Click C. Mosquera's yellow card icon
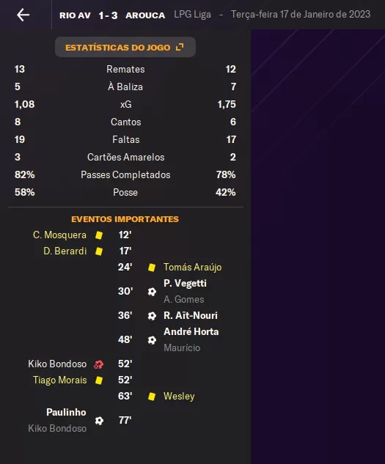The height and width of the screenshot is (464, 385). (99, 235)
